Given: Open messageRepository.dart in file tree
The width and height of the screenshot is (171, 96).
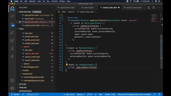Looking at the screenshot, I should point(34,81).
